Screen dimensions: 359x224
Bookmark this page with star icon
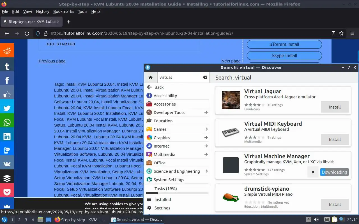point(341,33)
